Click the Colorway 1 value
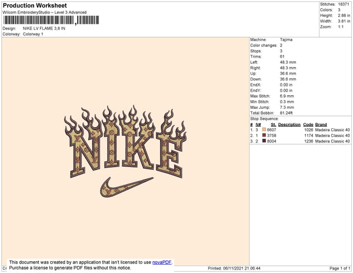The height and width of the screenshot is (273, 353). pyautogui.click(x=33, y=34)
